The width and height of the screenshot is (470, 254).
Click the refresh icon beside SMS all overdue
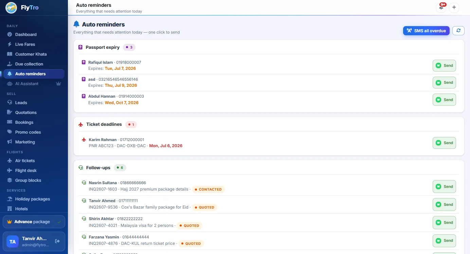[x=458, y=31]
